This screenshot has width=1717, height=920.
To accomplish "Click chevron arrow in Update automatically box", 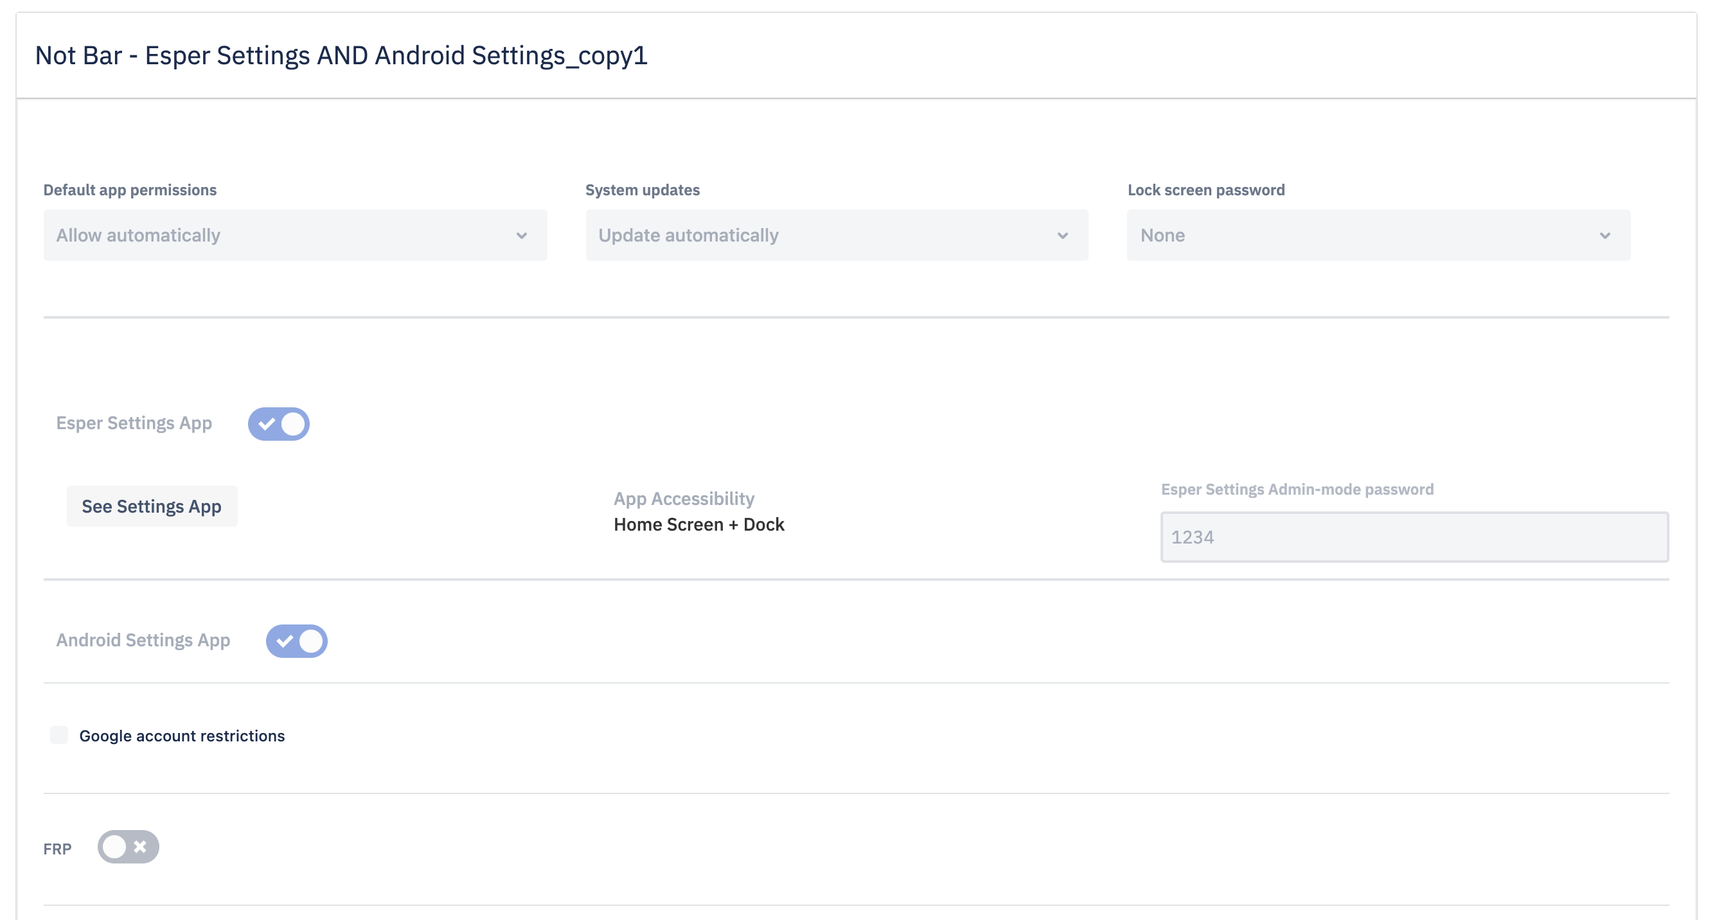I will tap(1063, 236).
